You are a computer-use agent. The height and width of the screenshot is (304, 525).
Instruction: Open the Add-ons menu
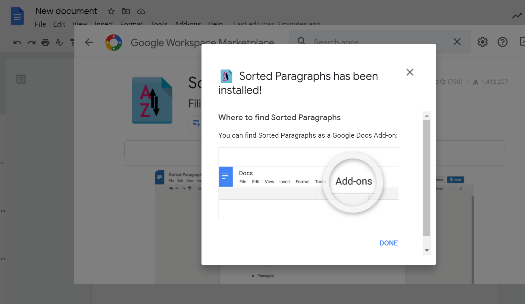pyautogui.click(x=188, y=24)
